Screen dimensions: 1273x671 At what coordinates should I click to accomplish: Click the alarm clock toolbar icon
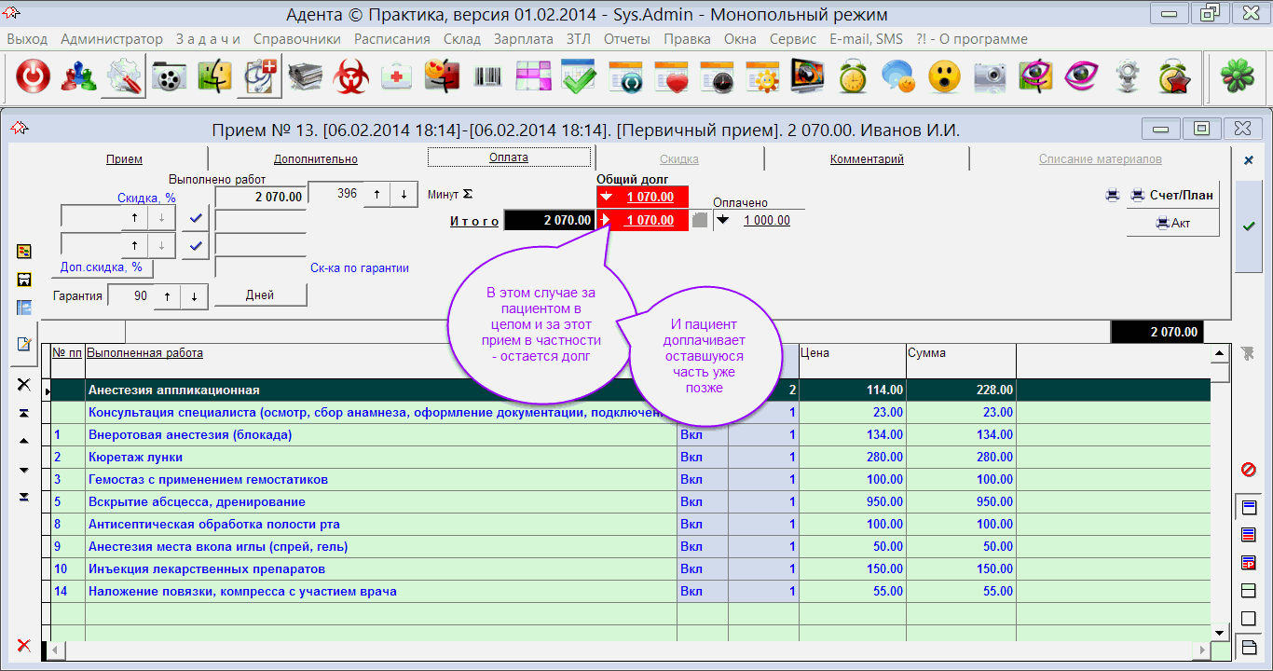[x=853, y=77]
